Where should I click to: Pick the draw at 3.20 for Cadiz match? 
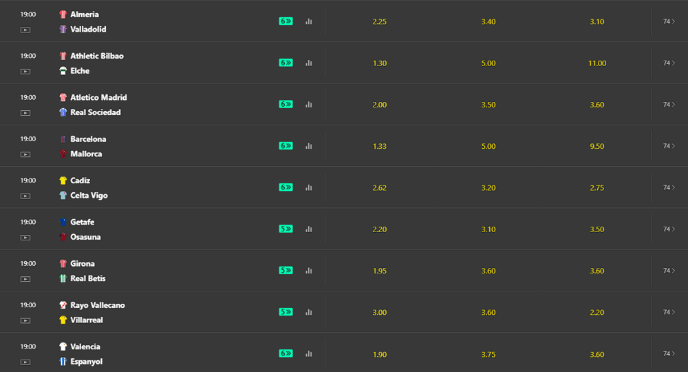pos(488,187)
